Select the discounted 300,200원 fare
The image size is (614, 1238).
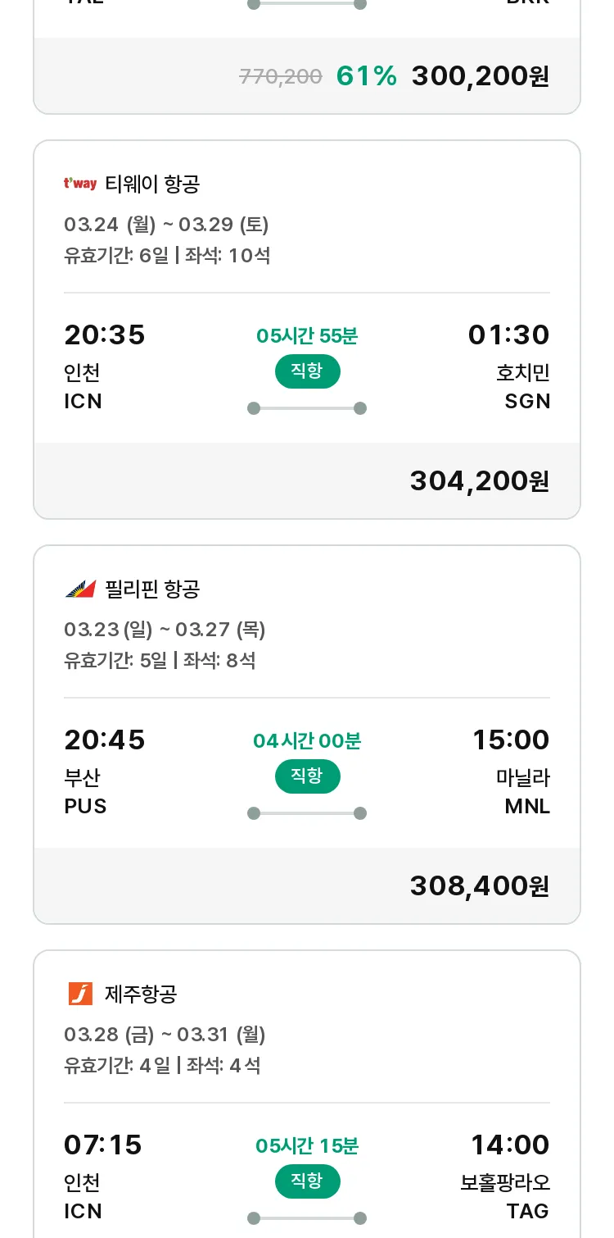pos(480,76)
